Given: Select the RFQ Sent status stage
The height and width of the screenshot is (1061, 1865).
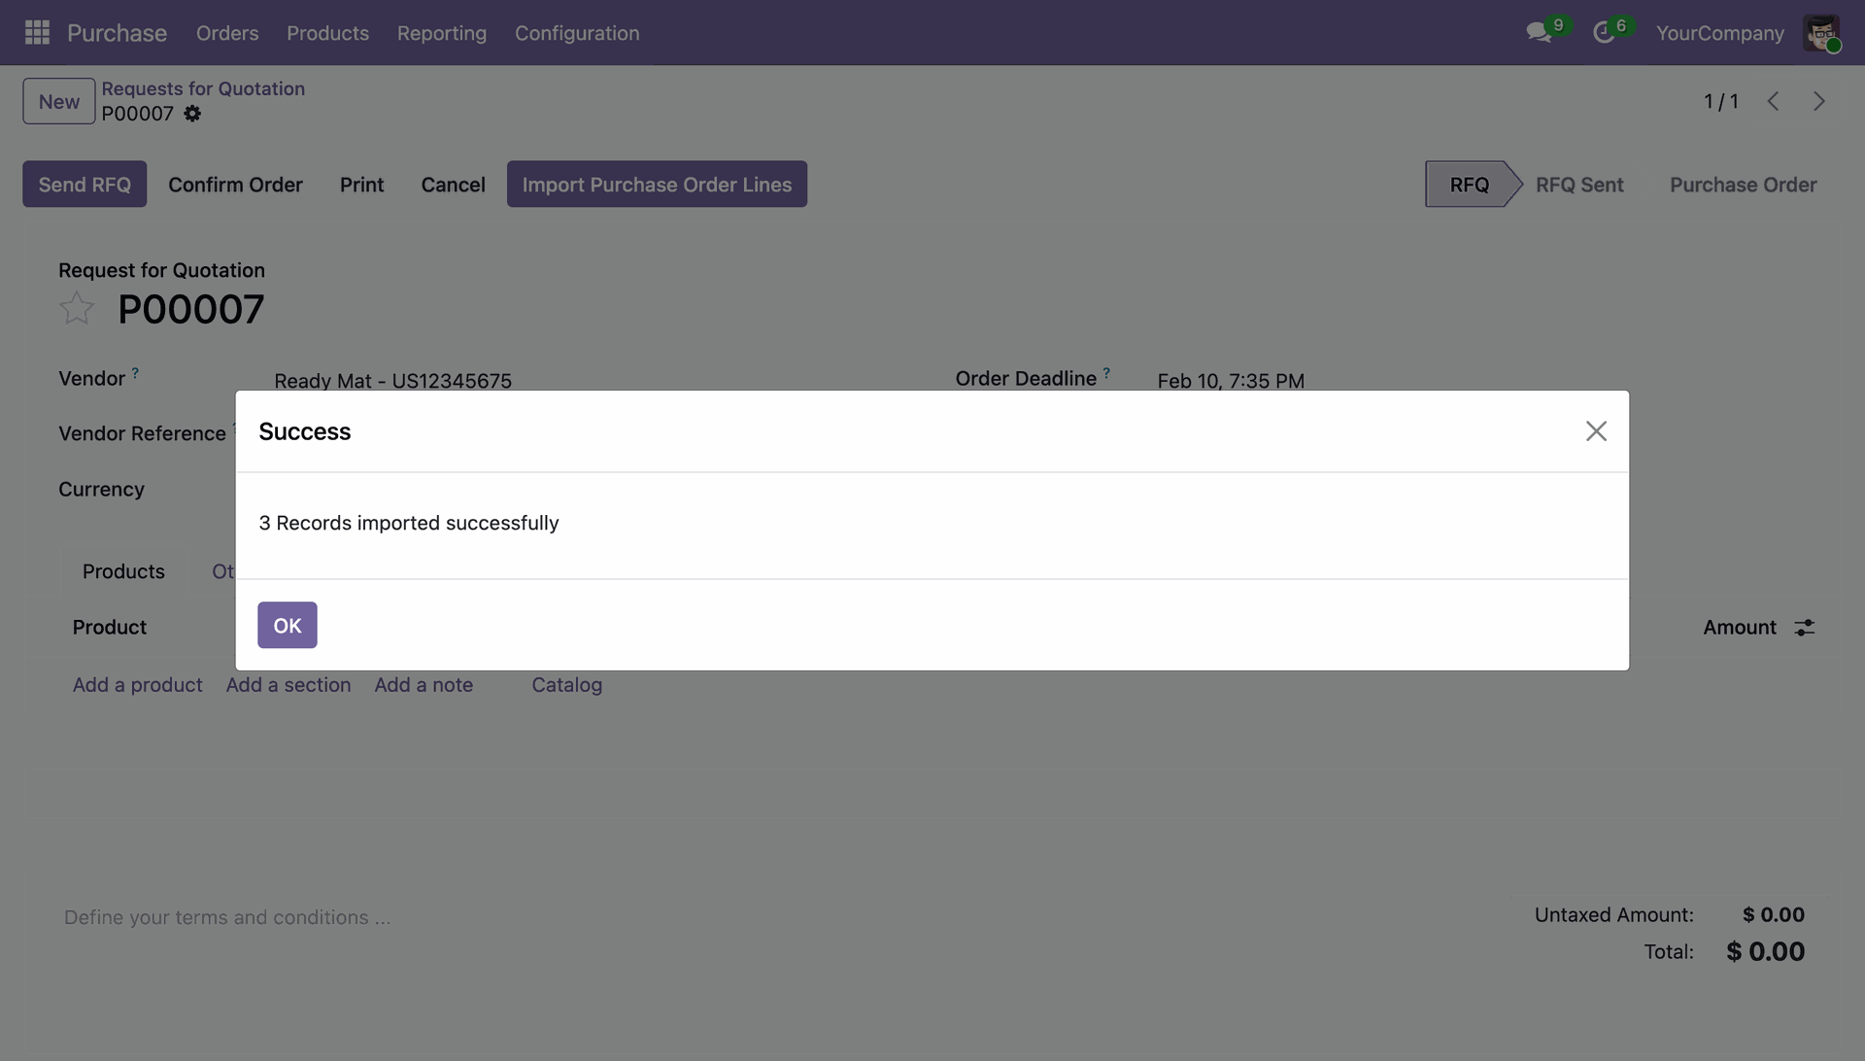Looking at the screenshot, I should point(1579,185).
